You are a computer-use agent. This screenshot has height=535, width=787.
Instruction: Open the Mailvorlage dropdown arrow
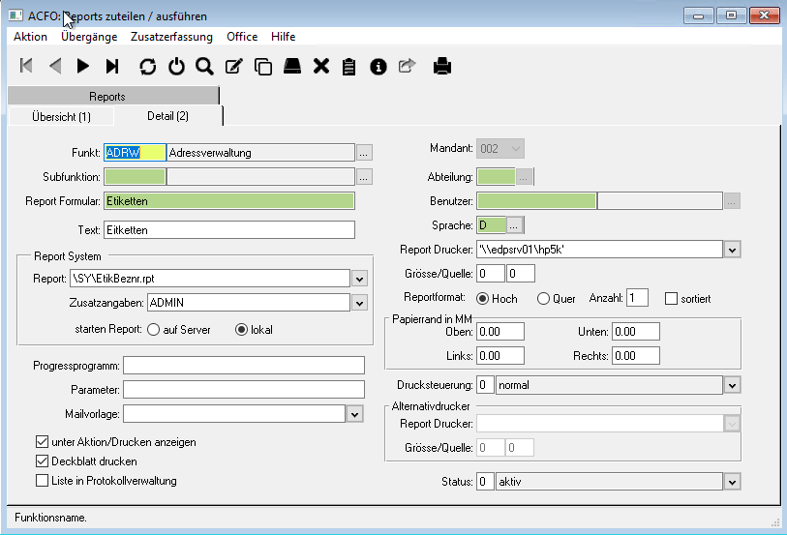click(x=355, y=414)
